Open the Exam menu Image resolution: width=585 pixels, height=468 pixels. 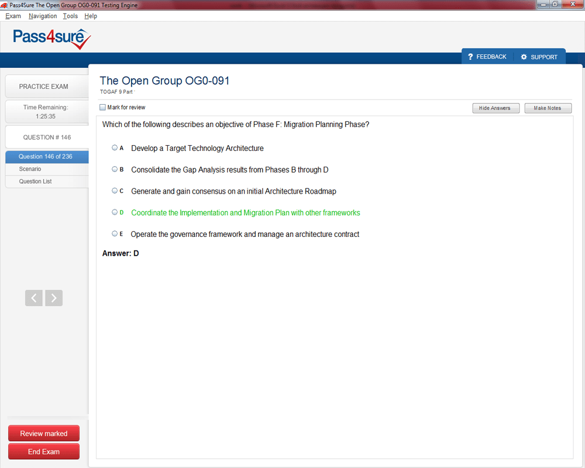click(x=13, y=16)
